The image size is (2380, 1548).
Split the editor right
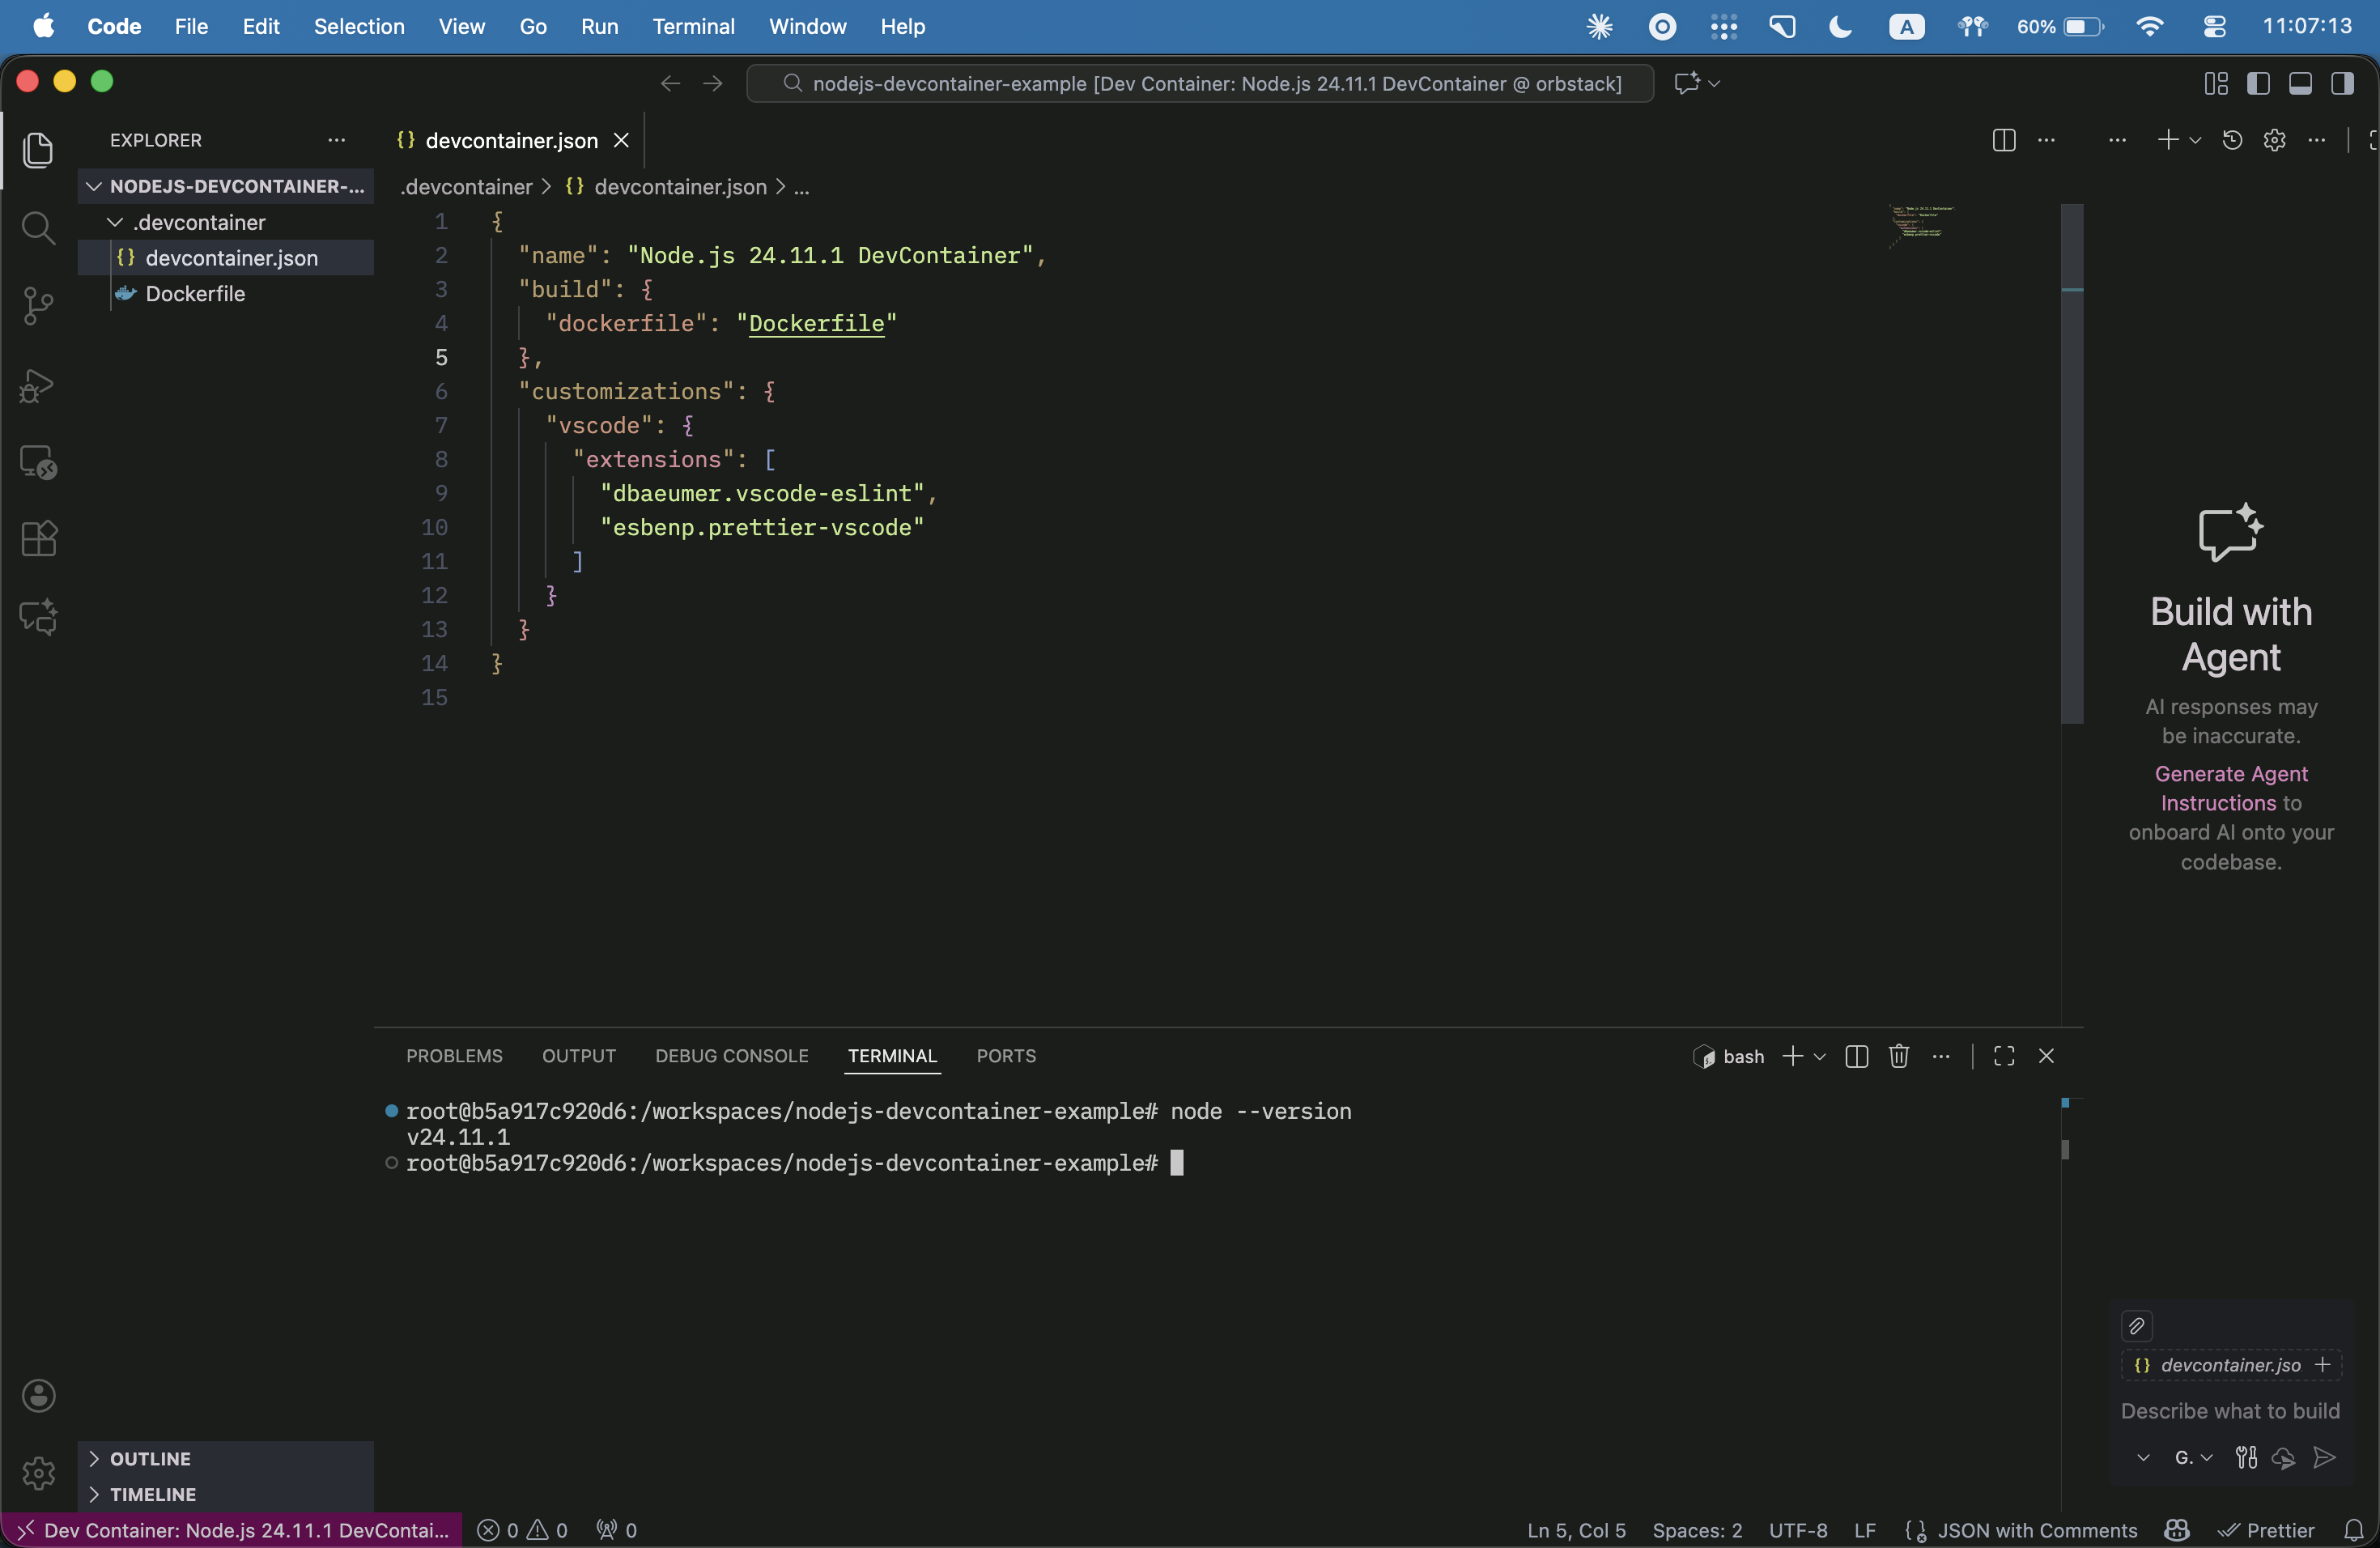2003,140
